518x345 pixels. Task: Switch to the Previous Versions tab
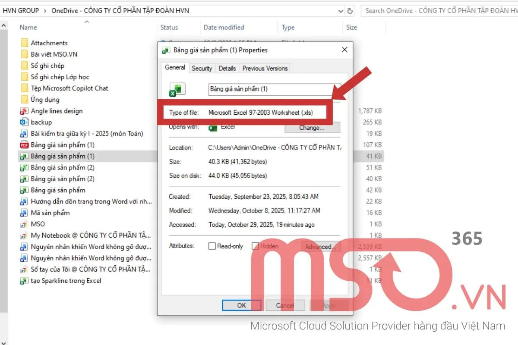pos(265,68)
